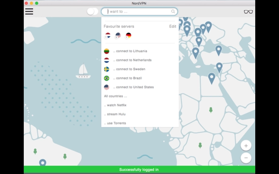Zoom out the map with minus button

[246, 158]
